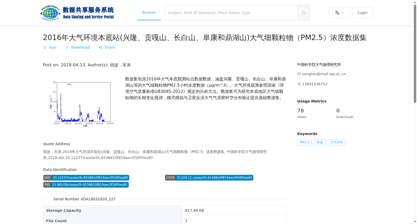Select the 大气环境 keyword tag
This screenshot has width=417, height=224.
point(336,142)
